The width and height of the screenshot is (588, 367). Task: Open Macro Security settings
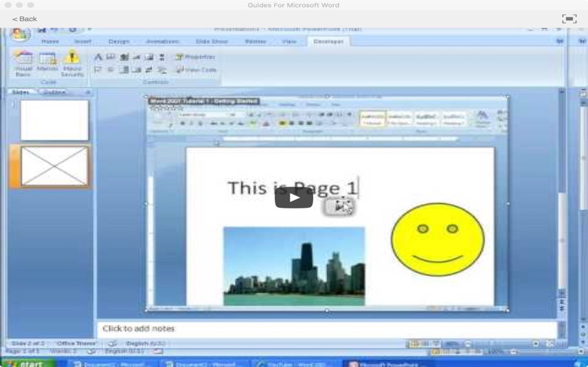pyautogui.click(x=71, y=63)
